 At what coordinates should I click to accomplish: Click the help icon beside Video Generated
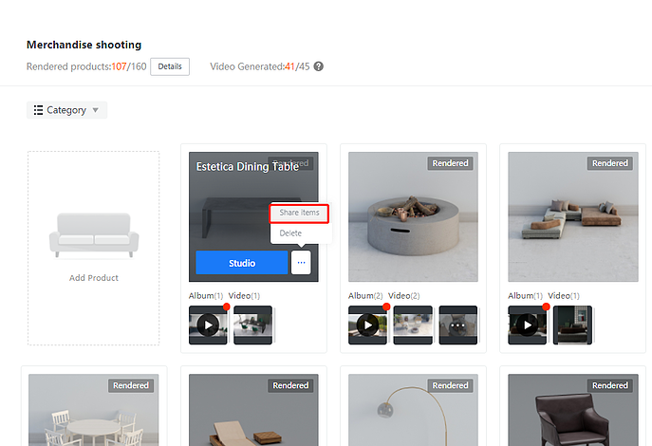pos(319,66)
